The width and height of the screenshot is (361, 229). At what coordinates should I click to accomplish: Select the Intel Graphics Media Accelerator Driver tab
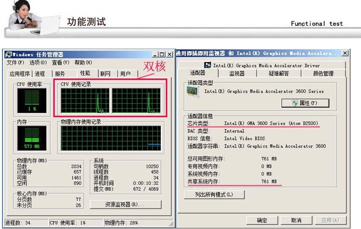pos(262,65)
